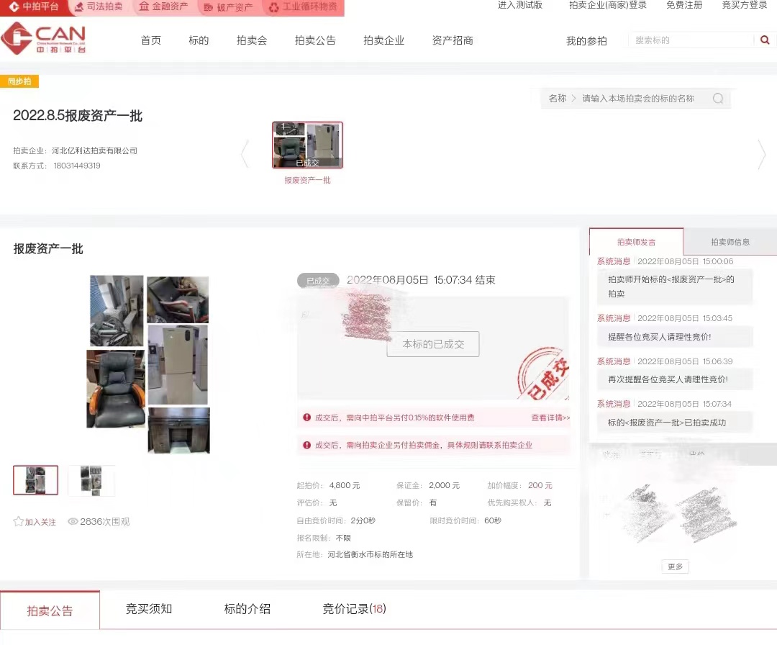
Task: Show the next lot with right arrow
Action: [762, 154]
